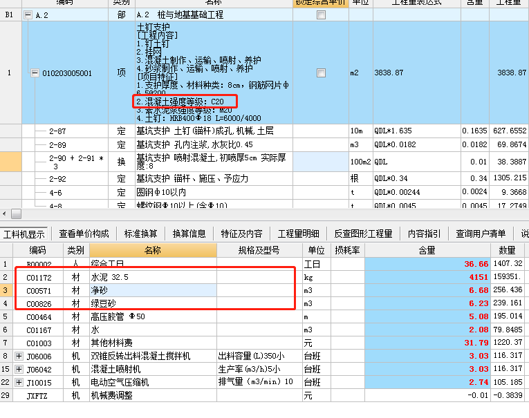Open the 查看单价构成 tab
The image size is (529, 418).
pos(84,234)
